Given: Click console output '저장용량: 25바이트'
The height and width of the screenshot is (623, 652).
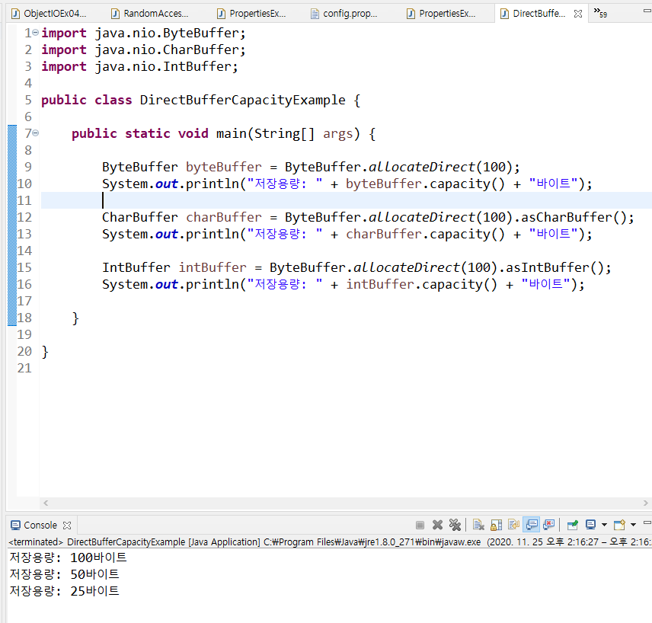Looking at the screenshot, I should (65, 591).
